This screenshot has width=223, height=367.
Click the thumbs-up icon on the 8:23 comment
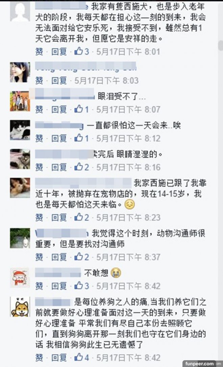[78, 217]
